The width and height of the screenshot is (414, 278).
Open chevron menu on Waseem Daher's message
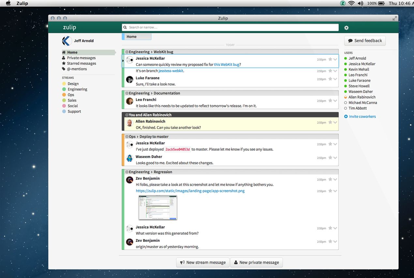pos(335,158)
